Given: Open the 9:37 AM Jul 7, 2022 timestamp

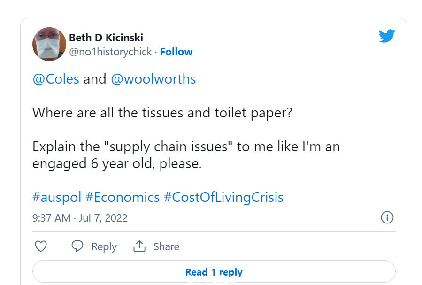Looking at the screenshot, I should click(80, 218).
